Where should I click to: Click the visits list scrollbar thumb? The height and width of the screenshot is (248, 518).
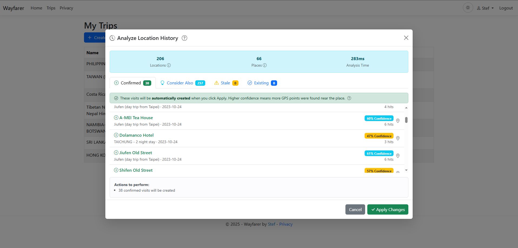406,120
